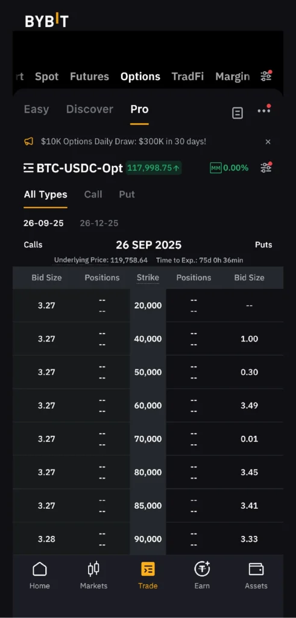Click the MM 0.00% margin indicator
The height and width of the screenshot is (618, 296).
click(229, 168)
